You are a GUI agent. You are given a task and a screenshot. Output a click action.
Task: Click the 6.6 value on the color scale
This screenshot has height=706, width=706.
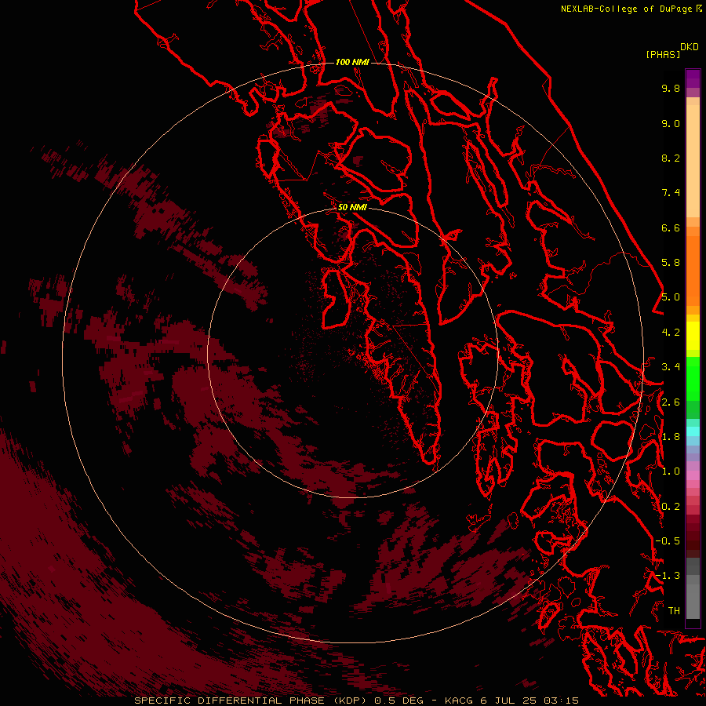pyautogui.click(x=671, y=227)
